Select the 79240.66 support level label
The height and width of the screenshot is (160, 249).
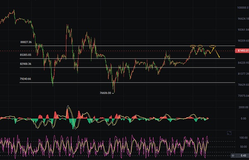tap(25, 79)
